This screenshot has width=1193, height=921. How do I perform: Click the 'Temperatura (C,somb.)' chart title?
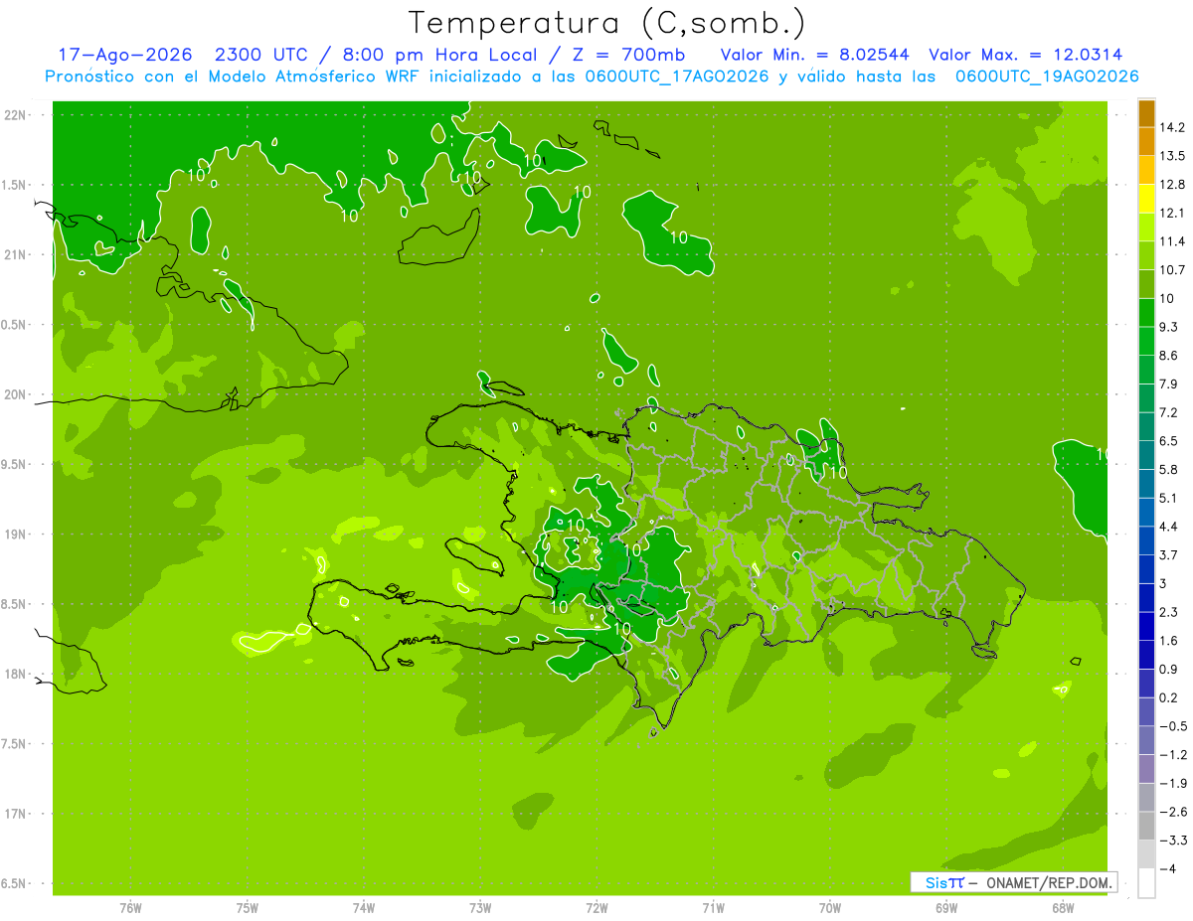(x=606, y=22)
